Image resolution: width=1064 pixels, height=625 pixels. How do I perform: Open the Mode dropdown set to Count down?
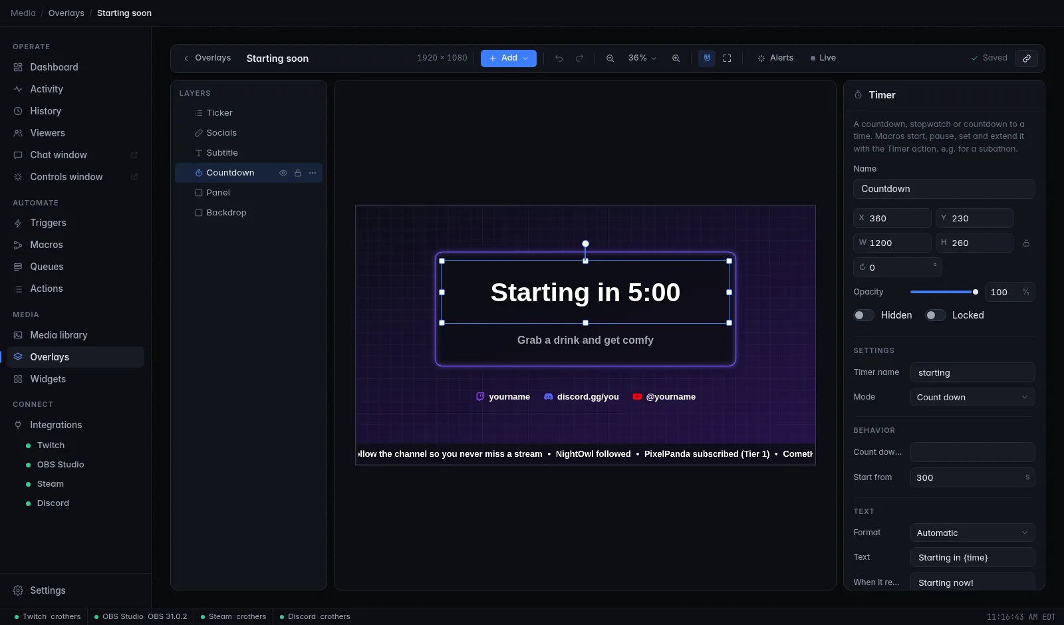pos(972,397)
